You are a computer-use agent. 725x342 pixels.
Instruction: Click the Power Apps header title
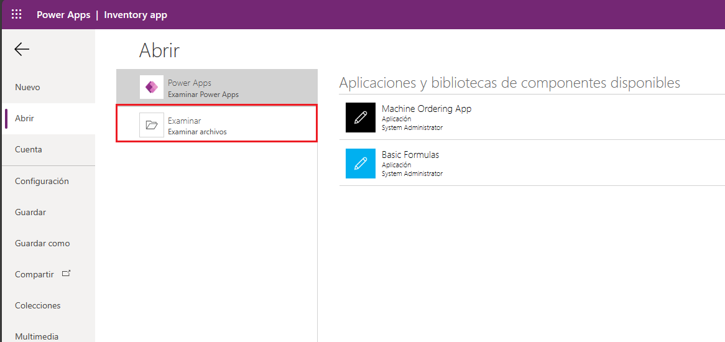[63, 15]
